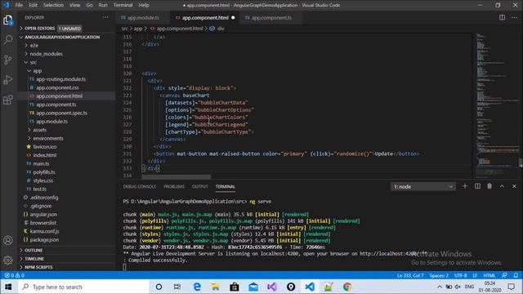Click errors and warnings status indicator

[15, 275]
